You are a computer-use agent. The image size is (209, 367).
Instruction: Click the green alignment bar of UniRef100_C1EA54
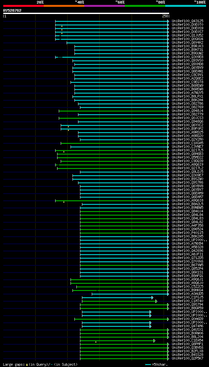[118, 341]
